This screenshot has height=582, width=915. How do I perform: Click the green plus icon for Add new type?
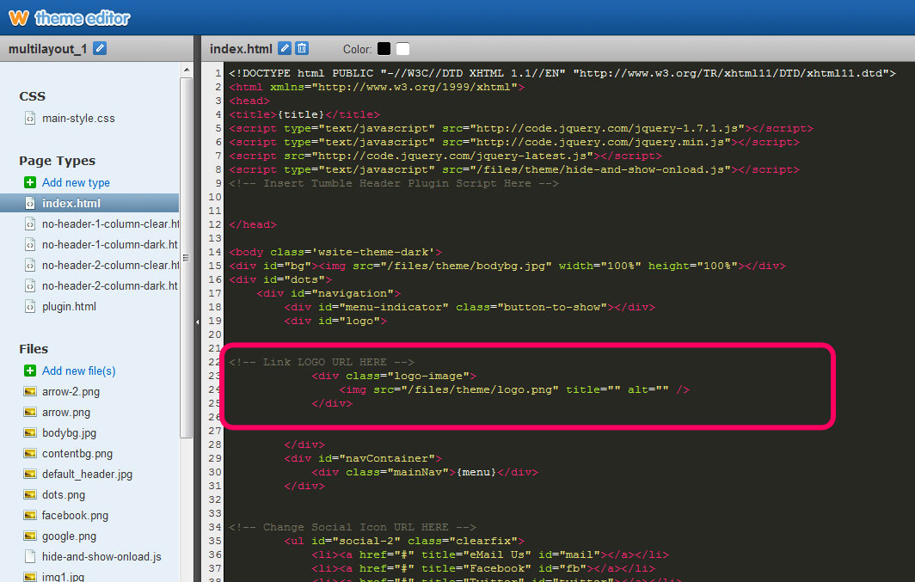[x=30, y=182]
